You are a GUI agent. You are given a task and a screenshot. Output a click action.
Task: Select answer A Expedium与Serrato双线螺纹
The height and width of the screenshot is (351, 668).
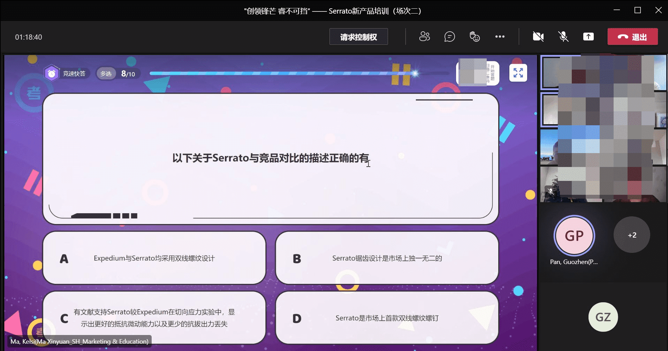[x=154, y=258]
